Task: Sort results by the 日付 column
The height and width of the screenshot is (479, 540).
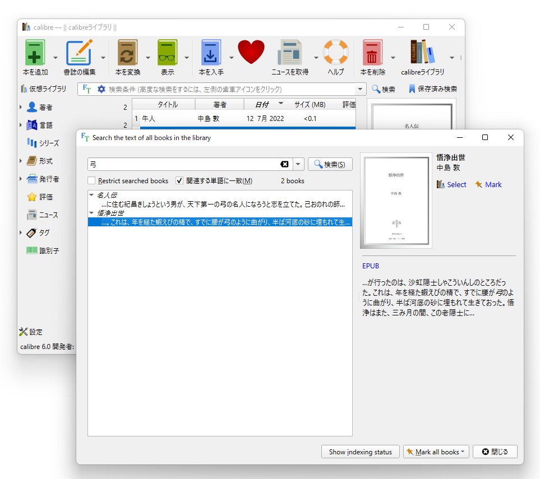Action: pyautogui.click(x=264, y=104)
